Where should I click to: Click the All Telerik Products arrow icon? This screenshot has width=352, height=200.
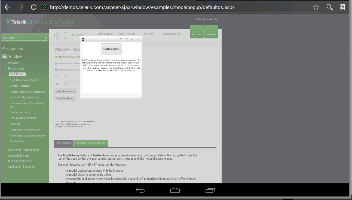(217, 19)
